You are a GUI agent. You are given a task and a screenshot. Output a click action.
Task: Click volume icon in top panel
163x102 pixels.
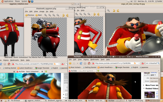pyautogui.click(x=131, y=1)
